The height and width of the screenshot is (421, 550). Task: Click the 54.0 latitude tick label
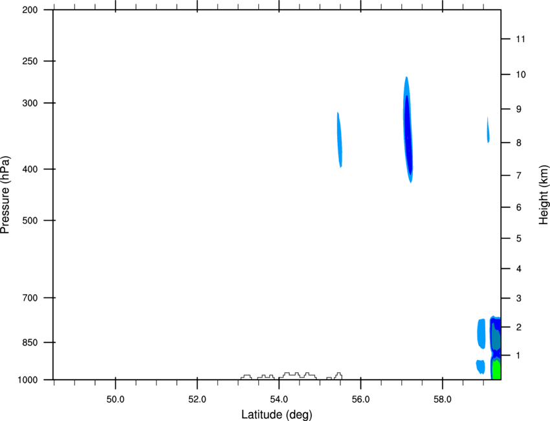279,400
